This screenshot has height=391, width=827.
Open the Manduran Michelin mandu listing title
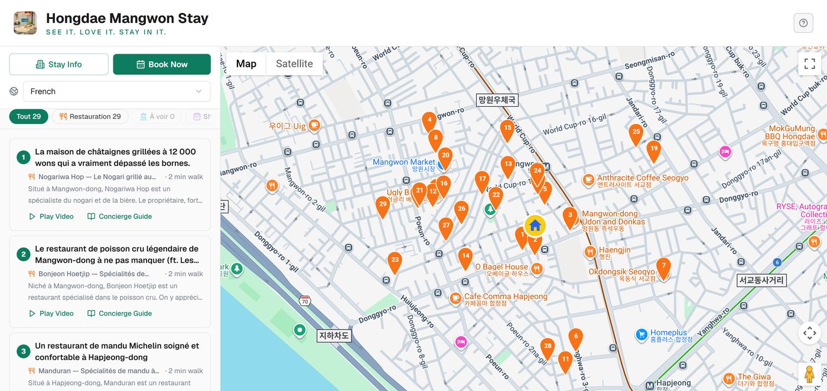(x=117, y=351)
